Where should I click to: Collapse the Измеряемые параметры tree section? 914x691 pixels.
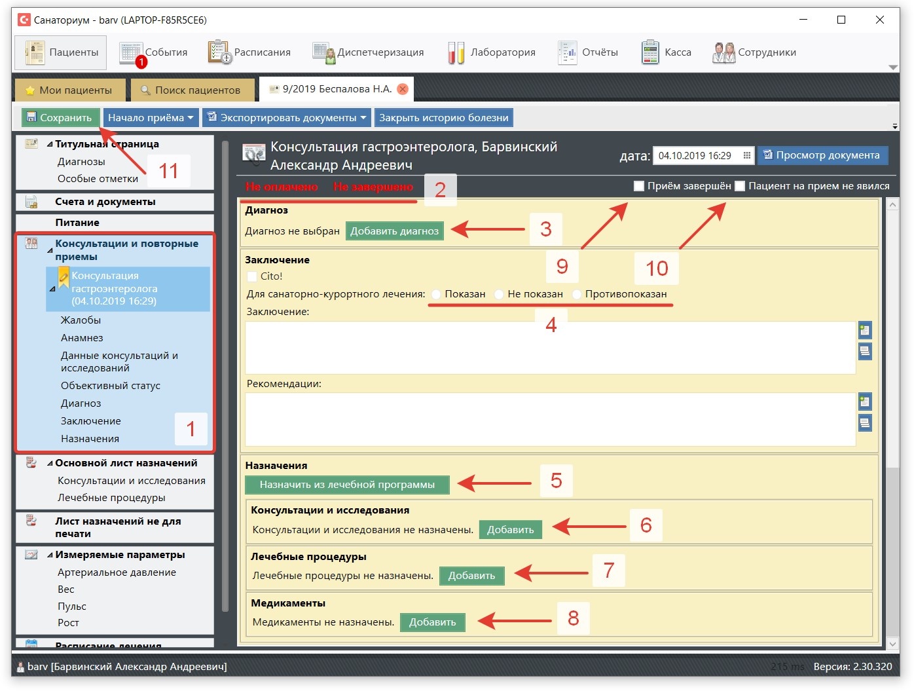tap(50, 555)
